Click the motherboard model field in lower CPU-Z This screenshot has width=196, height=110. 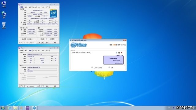coord(36,56)
